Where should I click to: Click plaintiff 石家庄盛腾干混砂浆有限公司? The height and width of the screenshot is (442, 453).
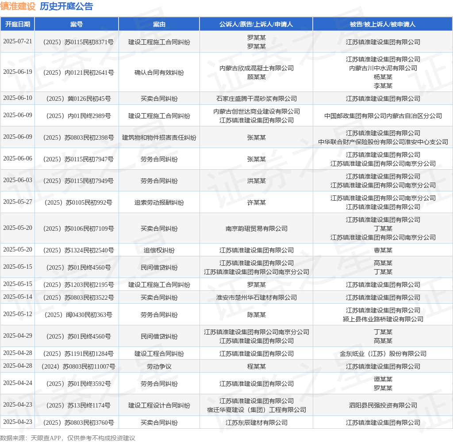pos(257,99)
